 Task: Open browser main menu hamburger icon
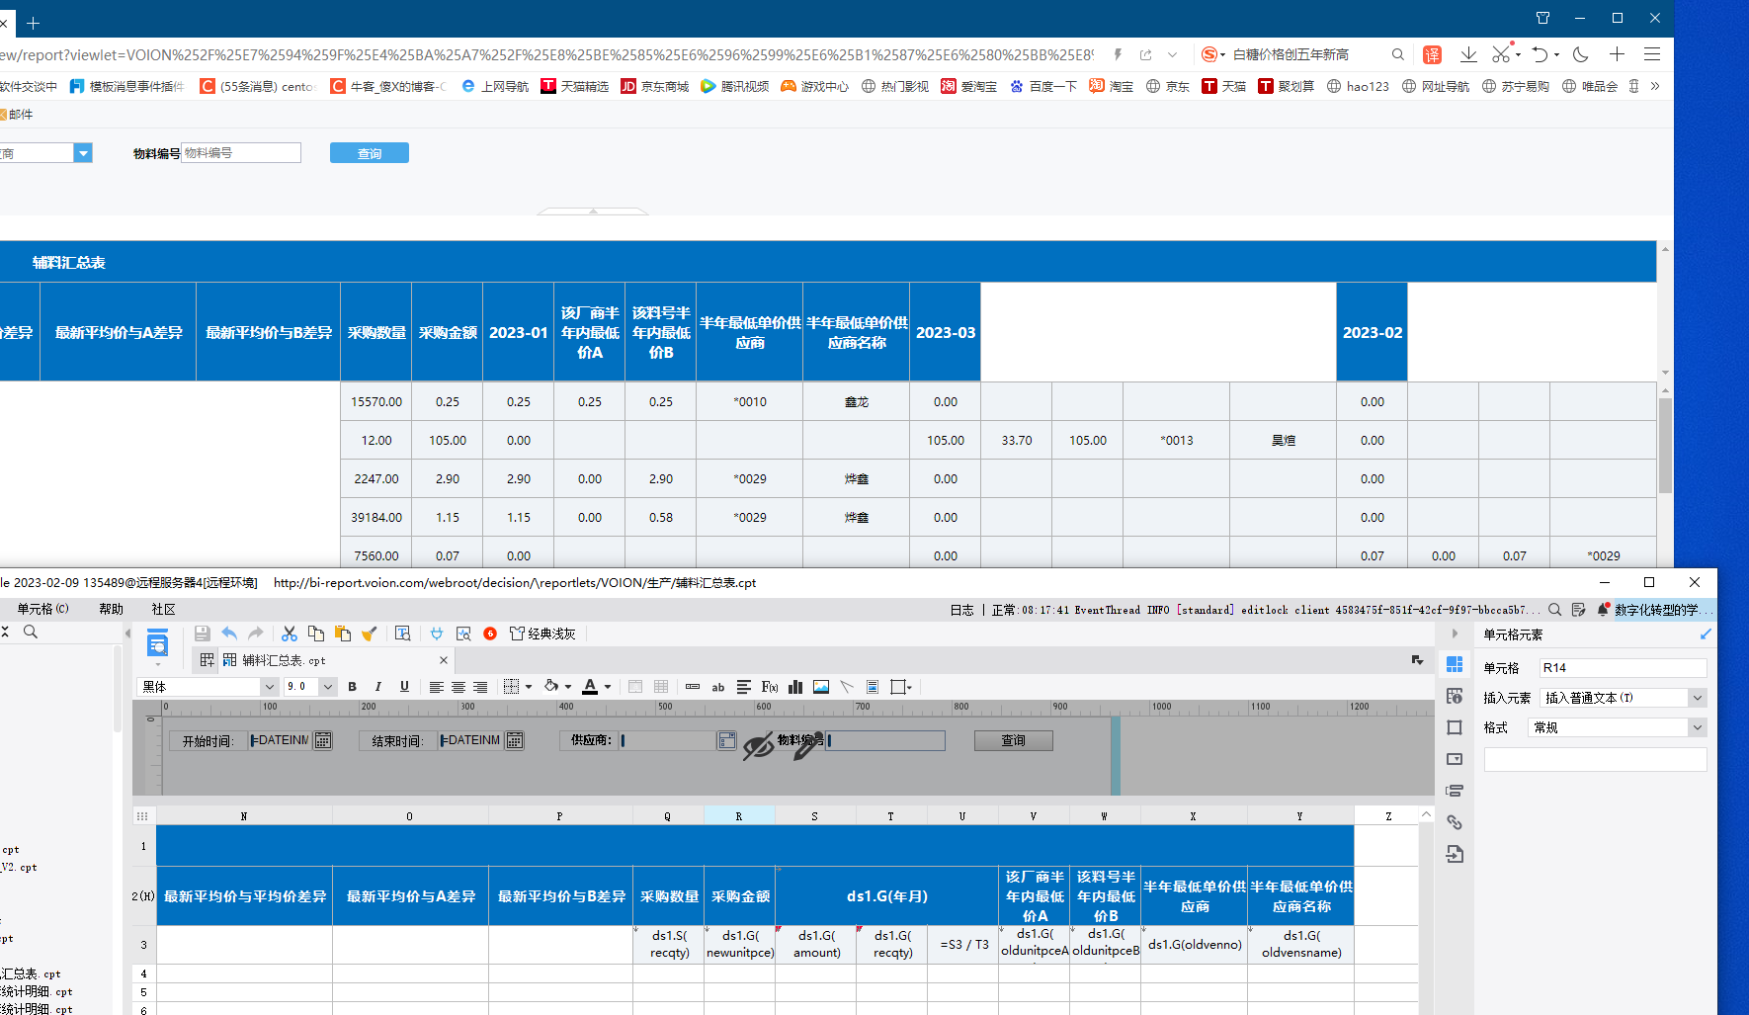[x=1652, y=54]
